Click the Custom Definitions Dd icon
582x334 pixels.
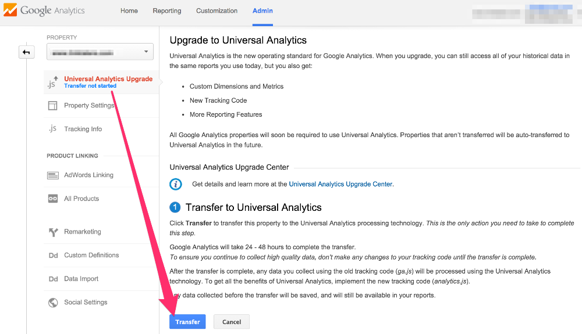53,256
